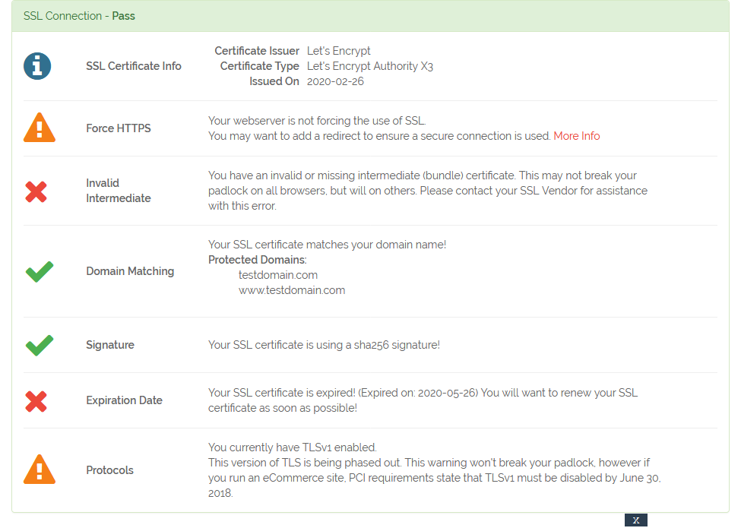Click the green checkmark beside Domain Matching
This screenshot has width=741, height=528.
coord(40,271)
